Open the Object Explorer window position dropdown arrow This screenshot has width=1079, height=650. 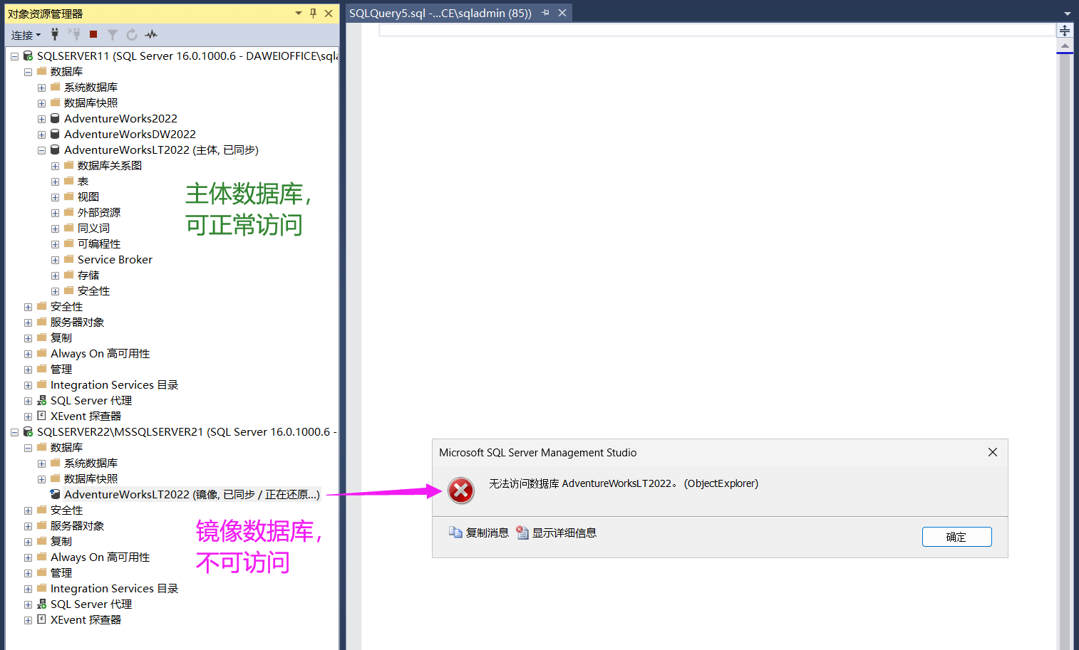tap(299, 14)
